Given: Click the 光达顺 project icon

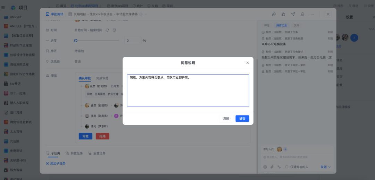Looking at the screenshot, I should (x=6, y=141).
